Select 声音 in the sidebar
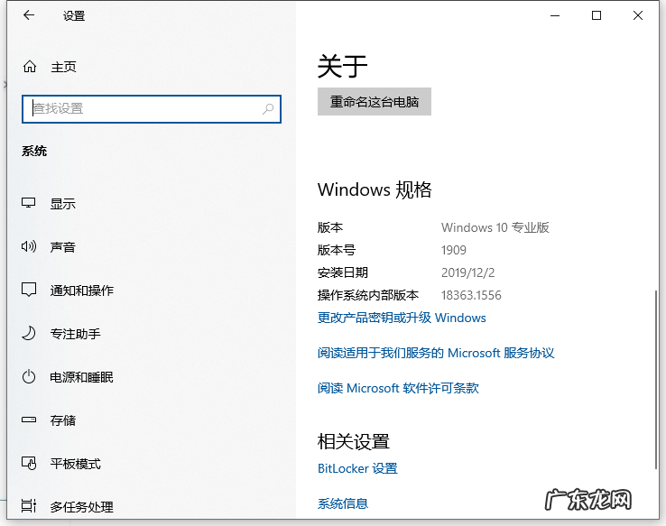 [x=63, y=247]
